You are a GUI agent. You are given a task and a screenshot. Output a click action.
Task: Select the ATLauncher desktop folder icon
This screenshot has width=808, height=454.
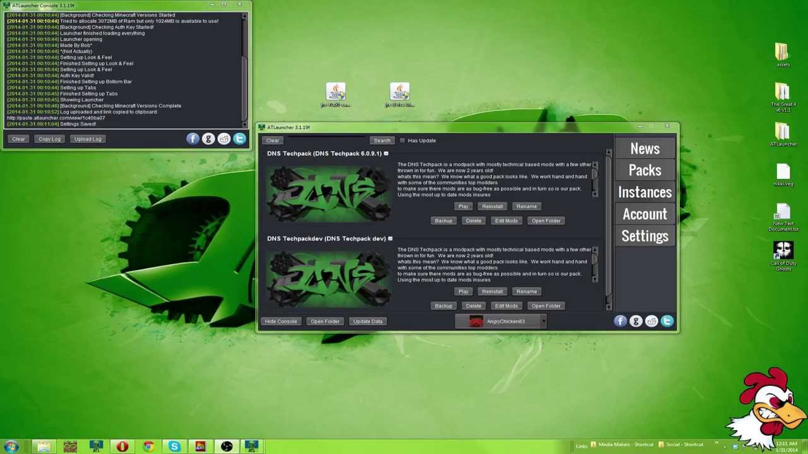click(x=783, y=135)
